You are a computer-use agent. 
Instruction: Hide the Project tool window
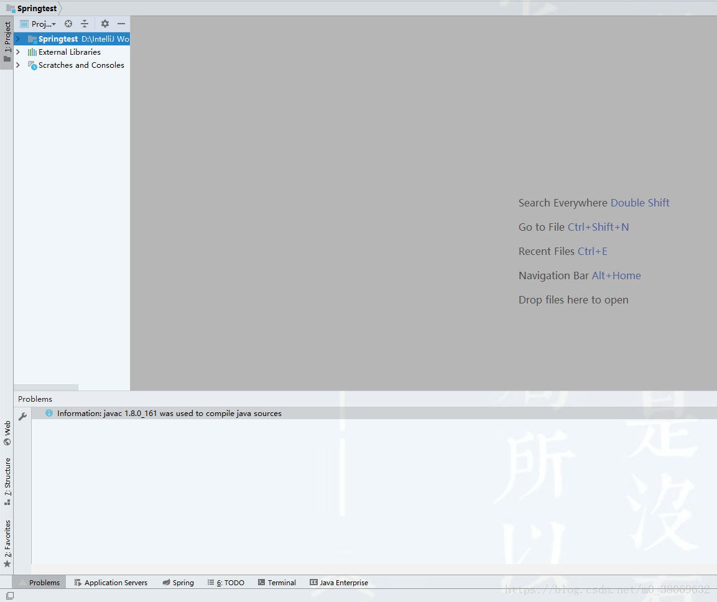[x=121, y=24]
